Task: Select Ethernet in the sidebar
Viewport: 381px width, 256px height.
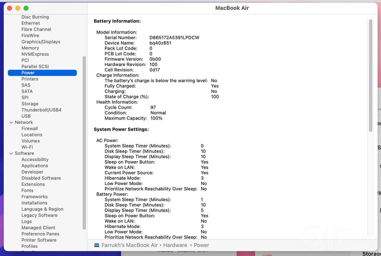Action: (30, 23)
